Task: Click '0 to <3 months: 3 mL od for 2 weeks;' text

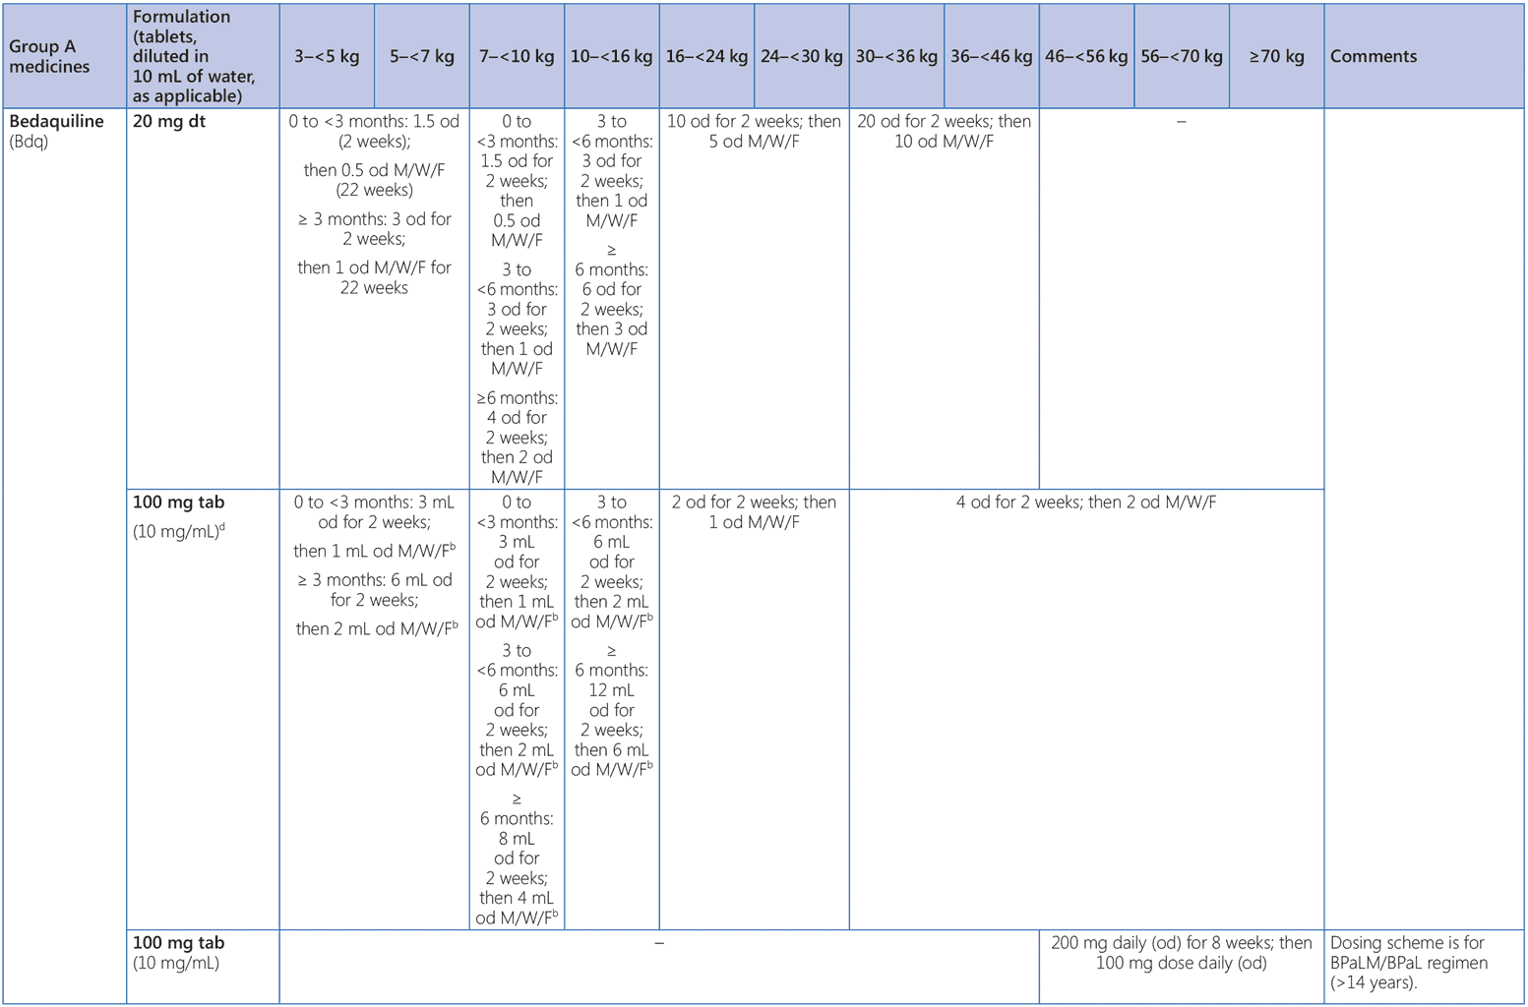Action: click(x=374, y=511)
